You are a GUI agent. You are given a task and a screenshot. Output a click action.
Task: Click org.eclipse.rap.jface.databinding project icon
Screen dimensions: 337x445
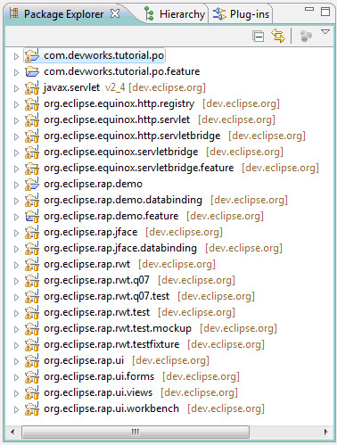click(x=32, y=248)
